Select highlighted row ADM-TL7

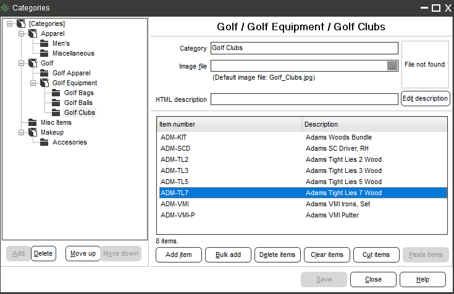point(303,193)
